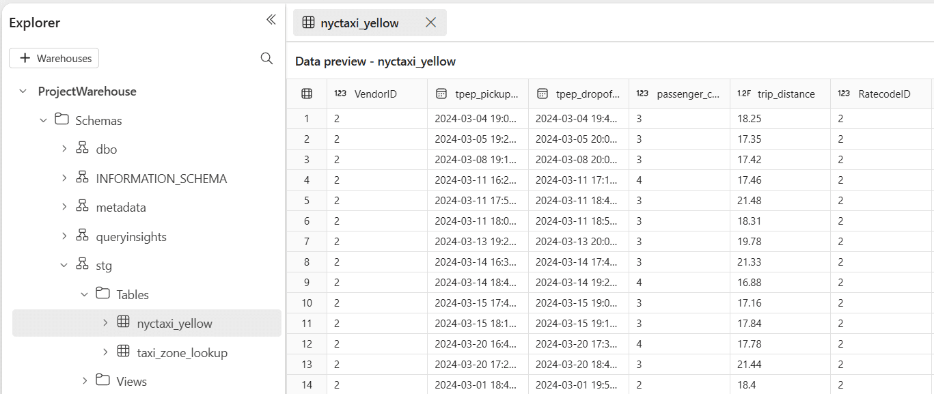Collapse the ProjectWarehouse node

pyautogui.click(x=23, y=92)
